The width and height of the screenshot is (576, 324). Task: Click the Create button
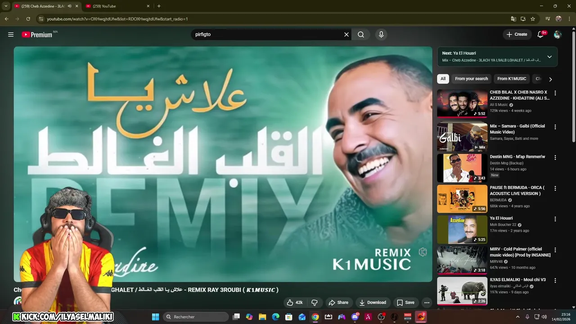(517, 34)
